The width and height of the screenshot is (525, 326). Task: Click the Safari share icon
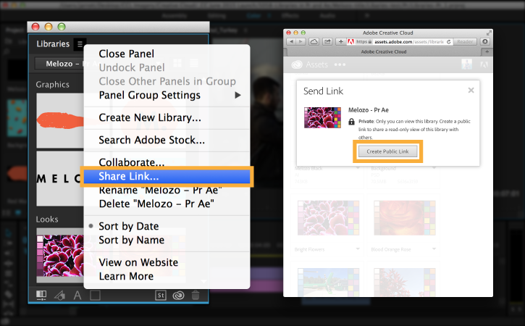coord(327,41)
